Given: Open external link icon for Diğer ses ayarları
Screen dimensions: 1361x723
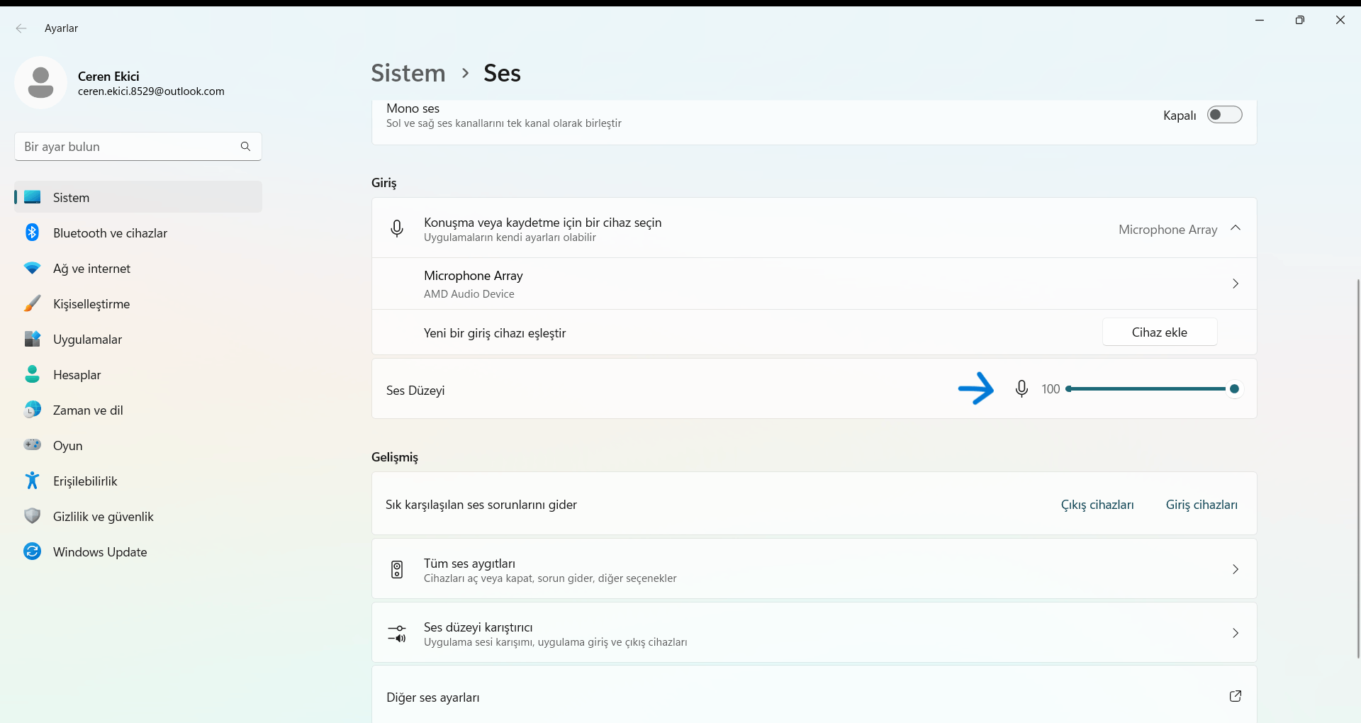Looking at the screenshot, I should coord(1235,696).
